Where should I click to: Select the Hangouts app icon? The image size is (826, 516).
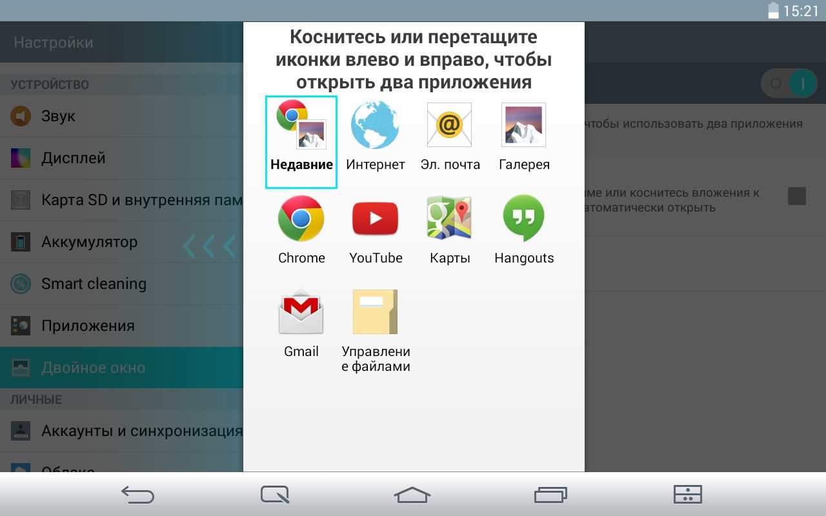click(524, 219)
